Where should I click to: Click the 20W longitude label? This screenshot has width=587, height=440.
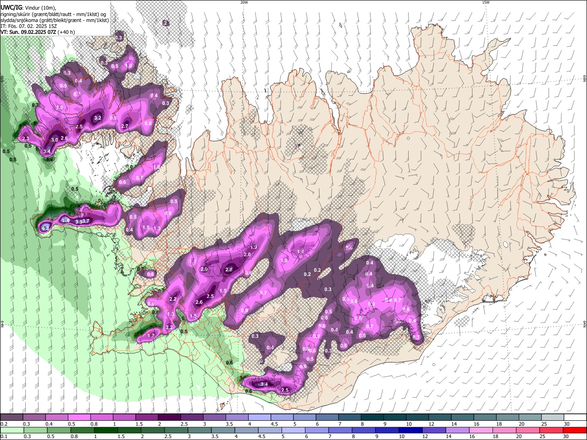point(244,2)
